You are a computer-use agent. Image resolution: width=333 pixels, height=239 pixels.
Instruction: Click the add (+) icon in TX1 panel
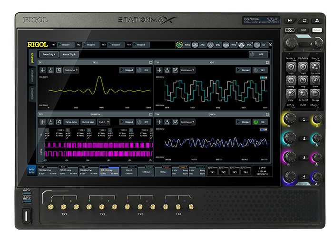pos(43,70)
